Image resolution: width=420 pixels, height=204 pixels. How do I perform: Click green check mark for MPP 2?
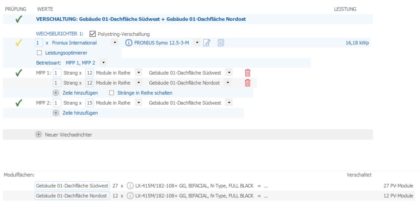coord(19,103)
